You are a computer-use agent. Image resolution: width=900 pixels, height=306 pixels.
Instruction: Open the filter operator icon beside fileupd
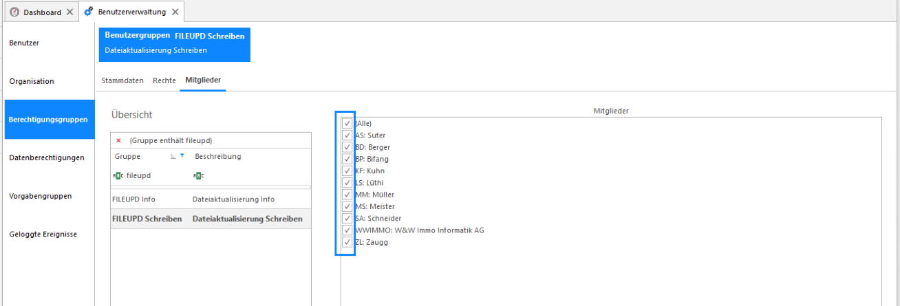[x=118, y=176]
